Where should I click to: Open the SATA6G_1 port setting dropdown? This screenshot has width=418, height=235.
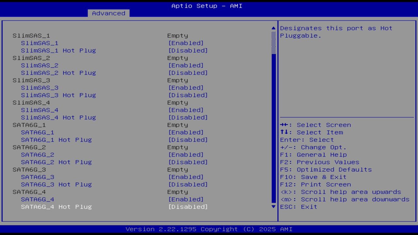pyautogui.click(x=186, y=132)
